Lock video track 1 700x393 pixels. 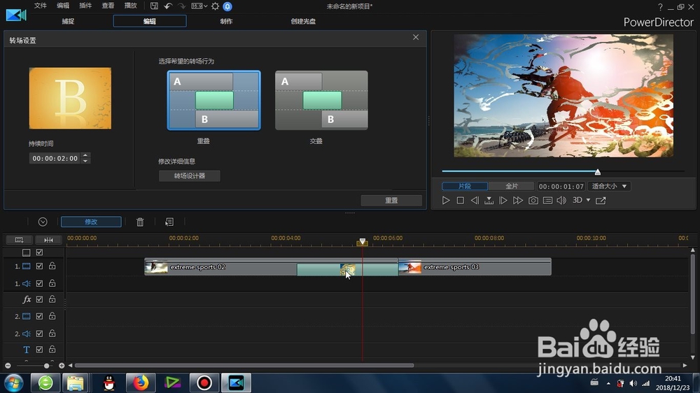(x=52, y=266)
